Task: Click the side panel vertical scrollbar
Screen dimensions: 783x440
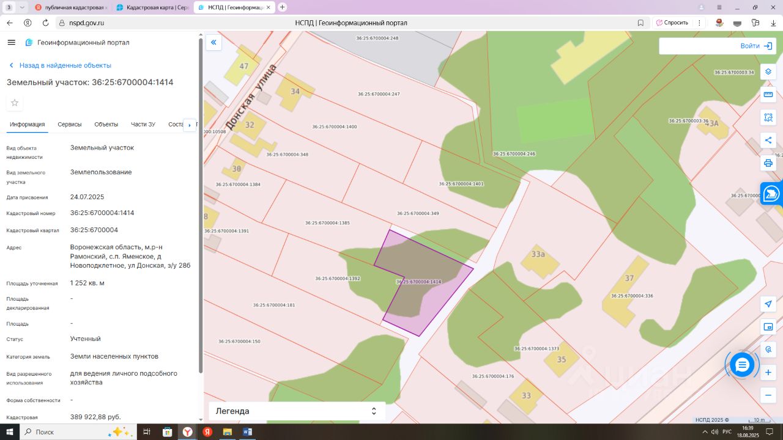Action: 200,205
